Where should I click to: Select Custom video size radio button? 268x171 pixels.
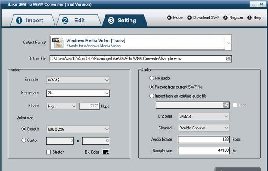pos(24,140)
